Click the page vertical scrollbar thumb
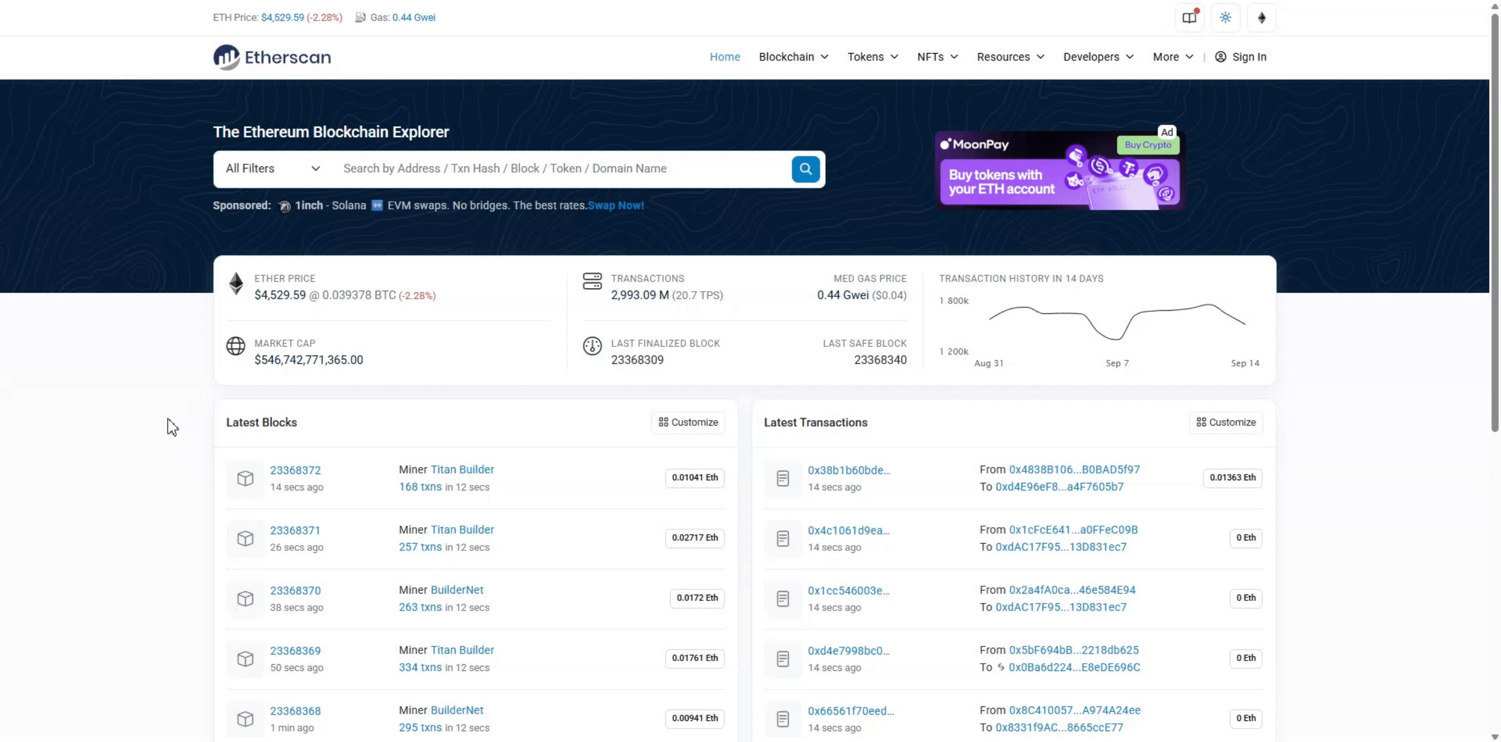The height and width of the screenshot is (742, 1501). pos(1495,222)
